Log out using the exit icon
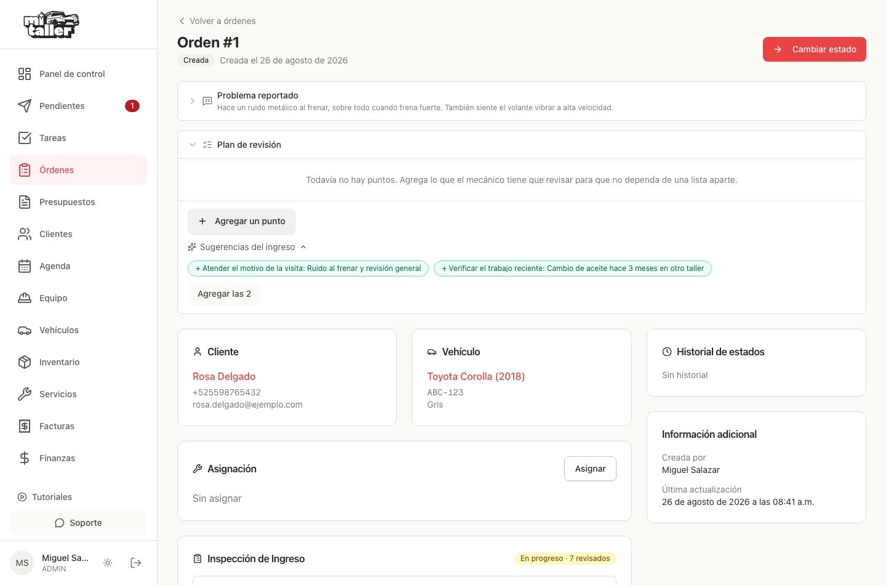 tap(136, 563)
